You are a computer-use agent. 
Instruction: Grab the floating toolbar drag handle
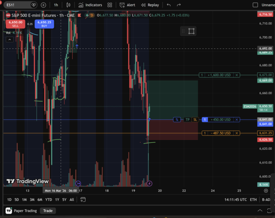tap(183, 31)
